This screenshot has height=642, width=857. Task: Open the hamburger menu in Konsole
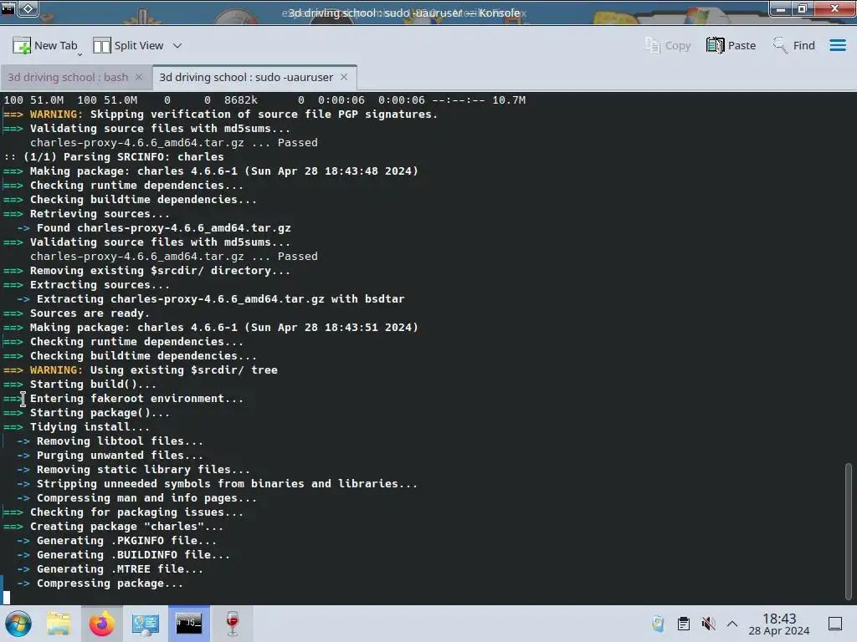coord(837,45)
